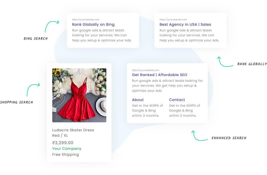
Task: Click the red skater dress product image
Action: [x=79, y=95]
